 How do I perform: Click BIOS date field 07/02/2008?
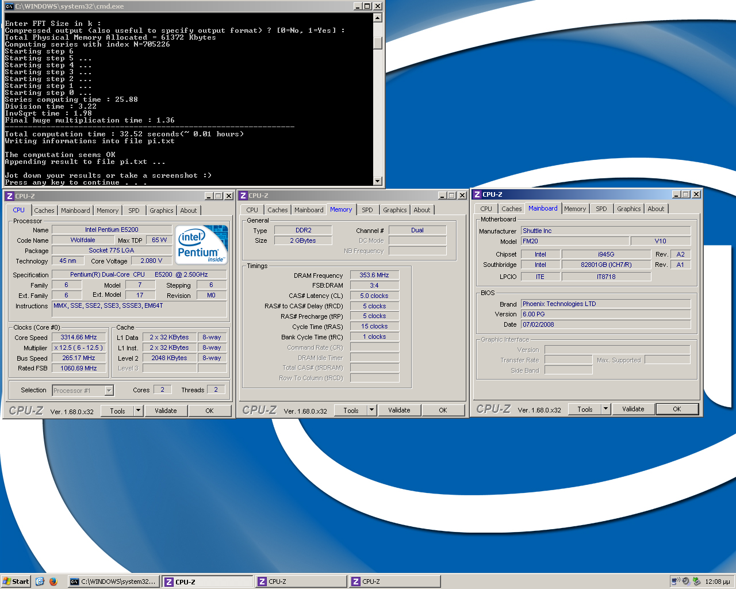[x=605, y=324]
